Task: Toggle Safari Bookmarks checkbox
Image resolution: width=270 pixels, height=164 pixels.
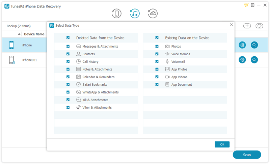Action: [x=68, y=84]
